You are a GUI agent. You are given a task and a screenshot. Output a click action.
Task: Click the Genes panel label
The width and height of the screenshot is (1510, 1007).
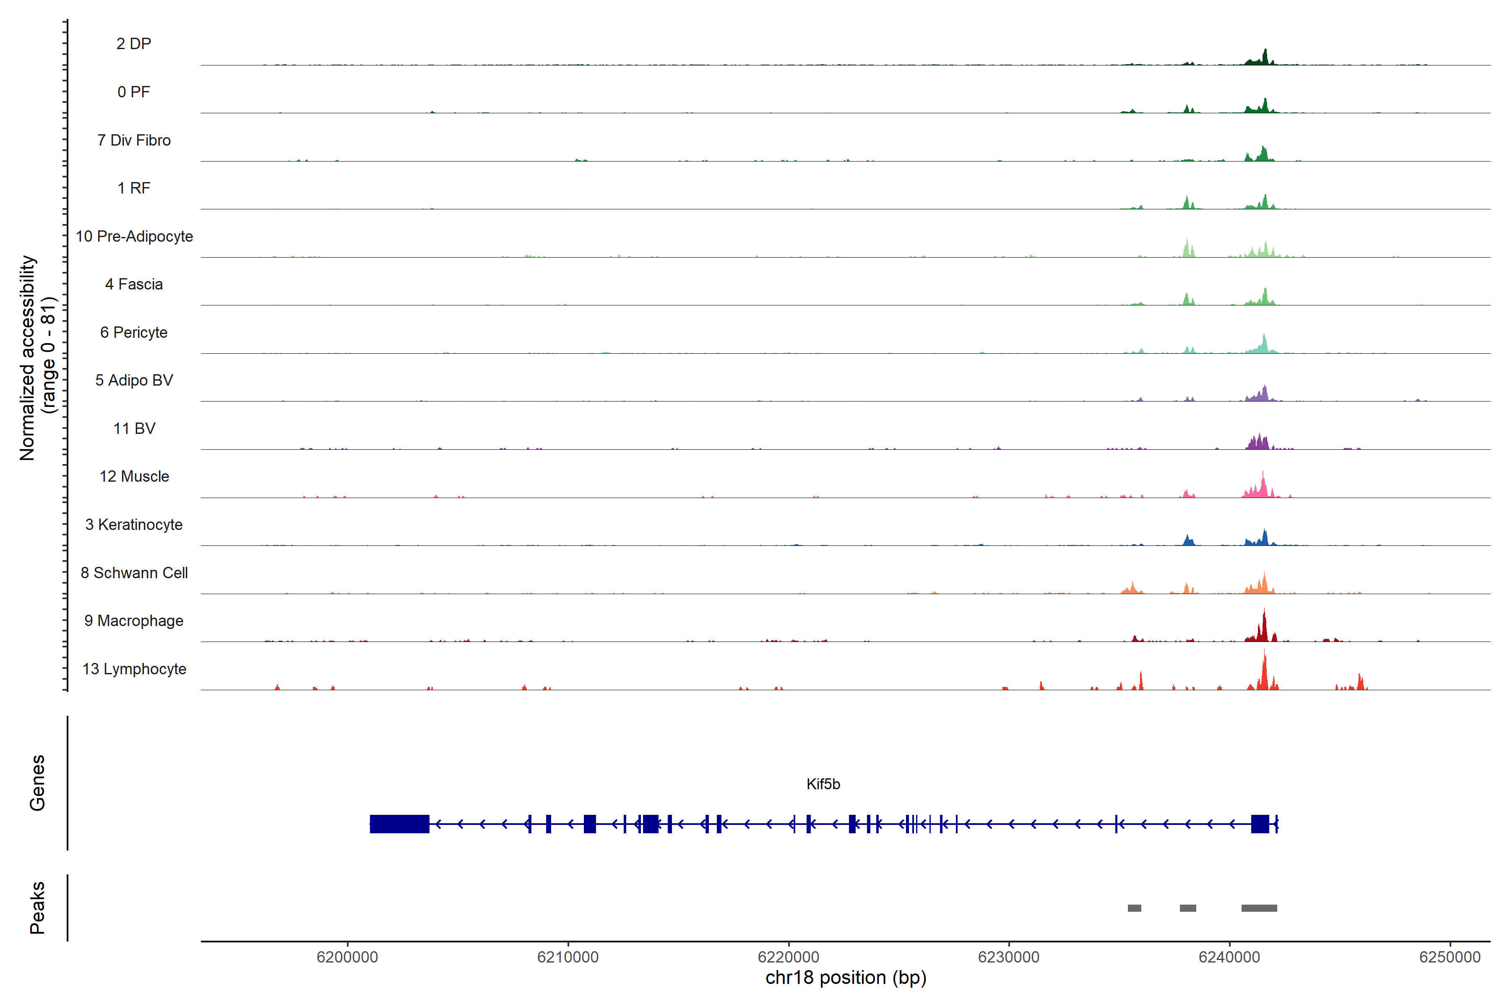[x=37, y=783]
